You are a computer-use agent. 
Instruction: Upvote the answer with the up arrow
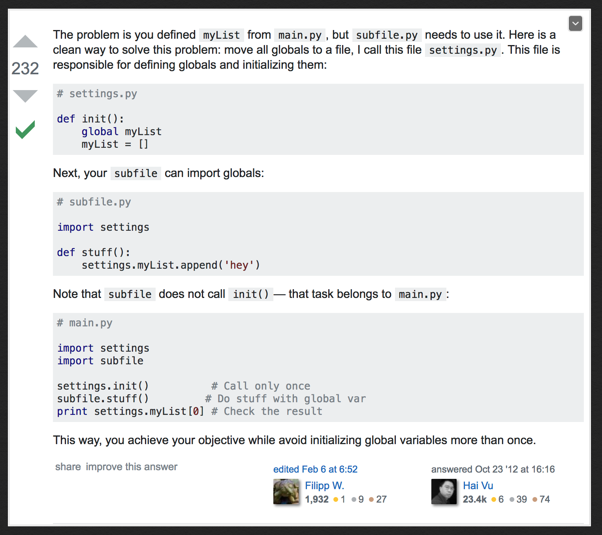click(x=25, y=41)
